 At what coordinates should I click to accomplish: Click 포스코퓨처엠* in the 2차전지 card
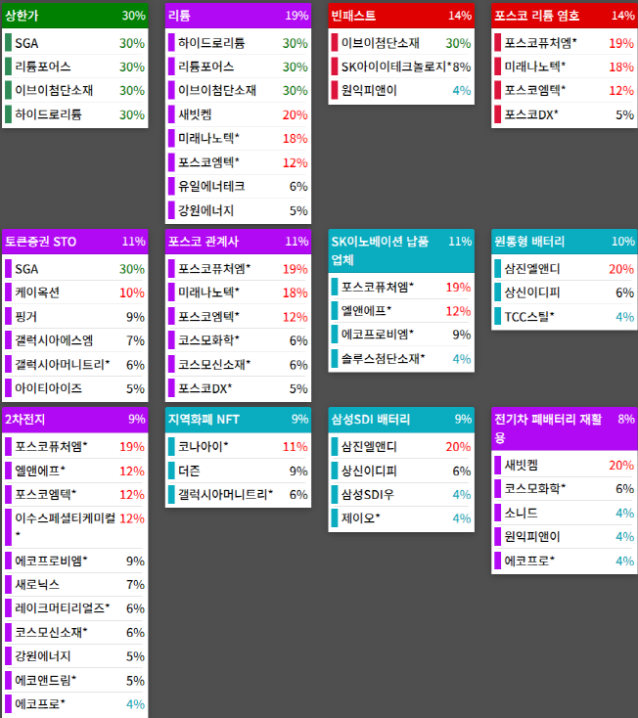(x=75, y=446)
